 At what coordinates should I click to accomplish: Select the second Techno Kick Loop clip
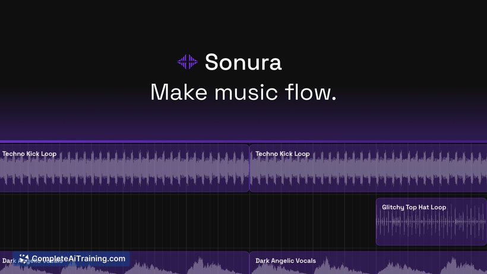point(368,168)
